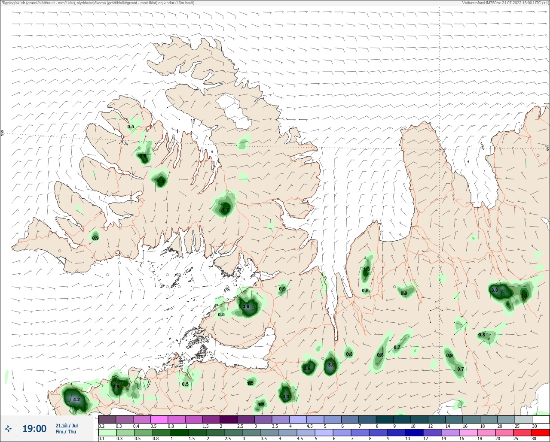Pick the bright red swatch in the lower legend row

coord(541,433)
